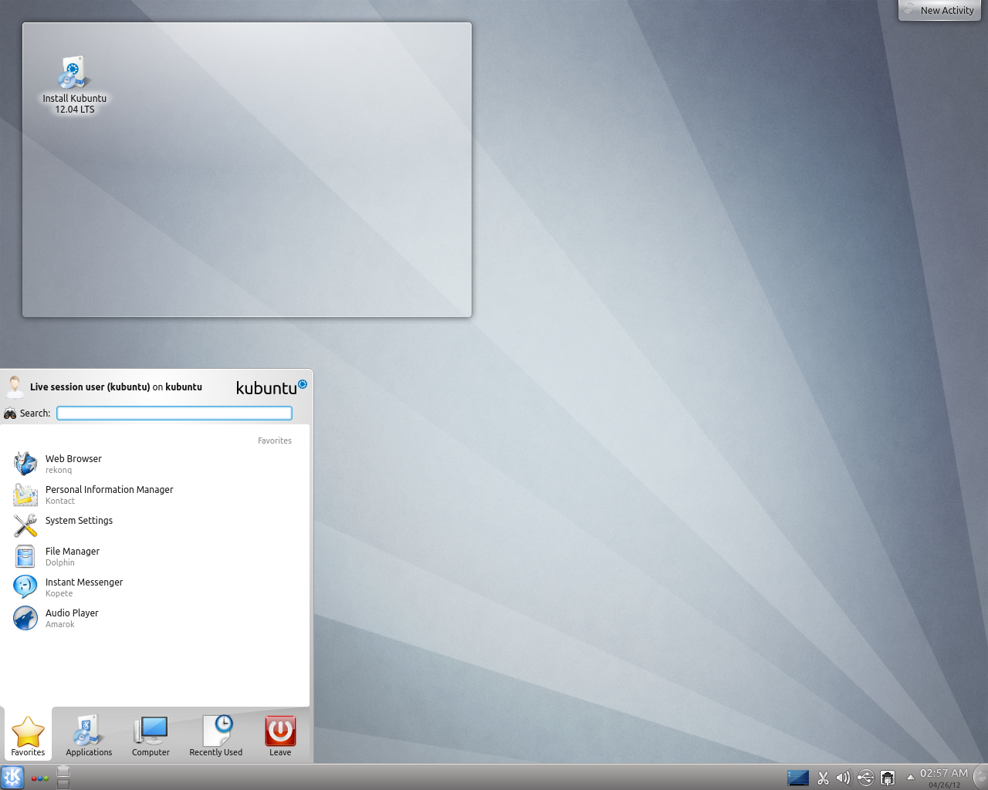Image resolution: width=988 pixels, height=790 pixels.
Task: Switch to the Recently Used tab
Action: [x=216, y=735]
